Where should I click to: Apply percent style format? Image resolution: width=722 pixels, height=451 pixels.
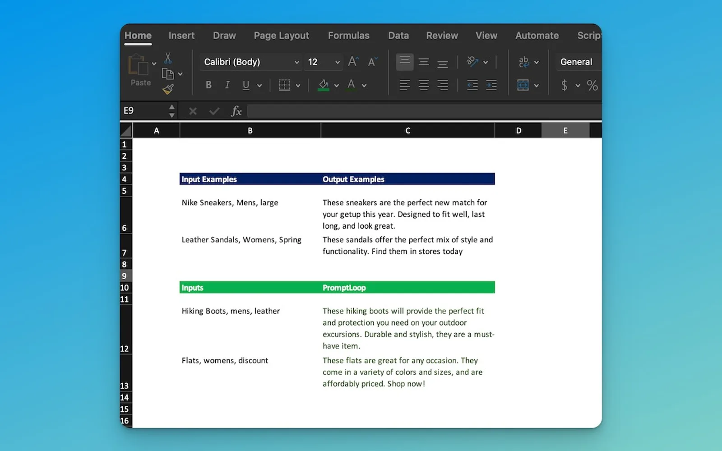point(592,85)
